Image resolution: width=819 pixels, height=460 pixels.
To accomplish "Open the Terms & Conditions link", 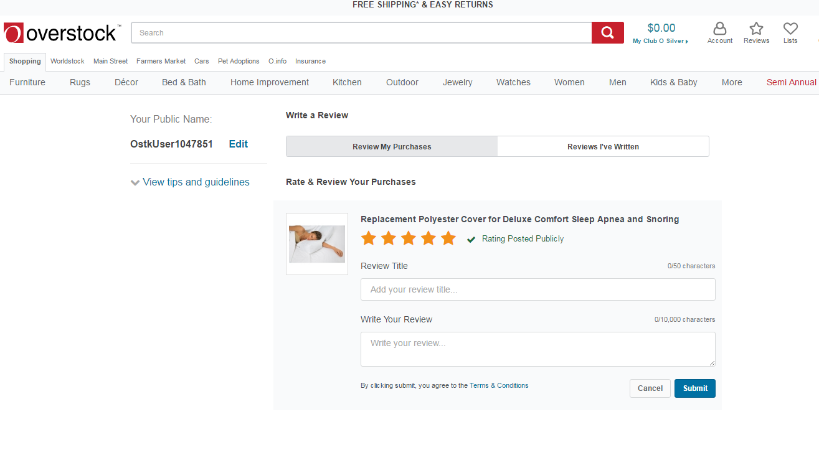I will 499,386.
